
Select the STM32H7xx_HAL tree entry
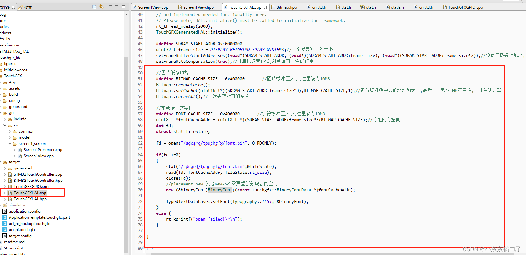tap(14, 51)
